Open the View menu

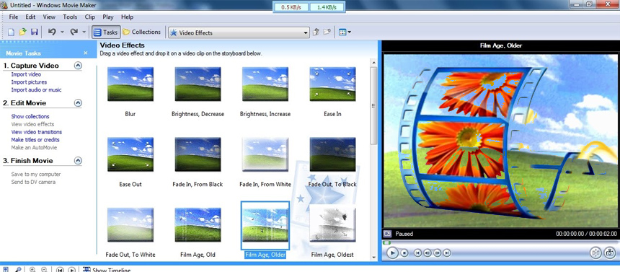pos(49,17)
